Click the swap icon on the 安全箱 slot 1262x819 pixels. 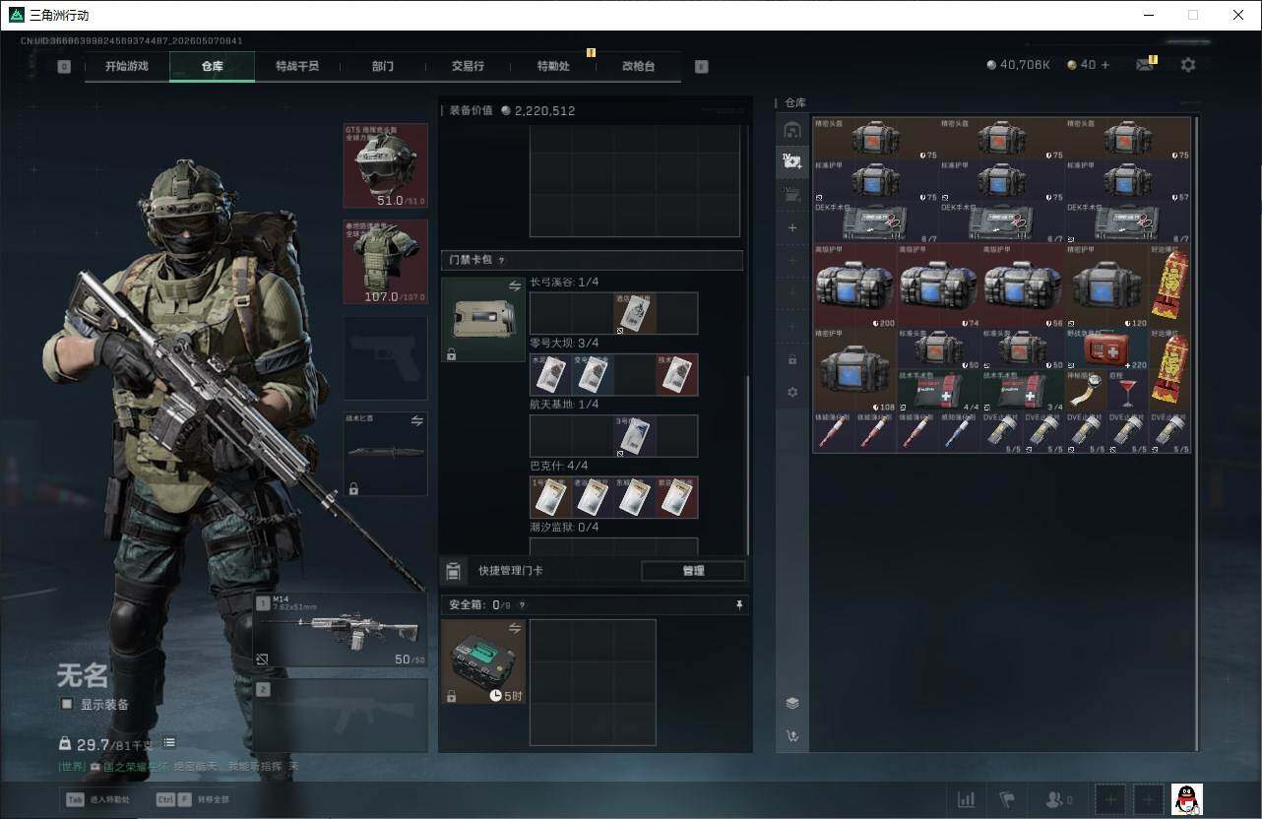[x=515, y=628]
